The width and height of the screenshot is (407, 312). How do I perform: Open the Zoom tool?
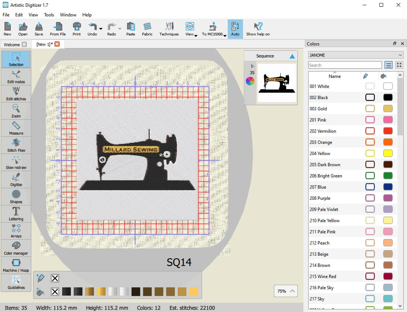click(x=16, y=111)
